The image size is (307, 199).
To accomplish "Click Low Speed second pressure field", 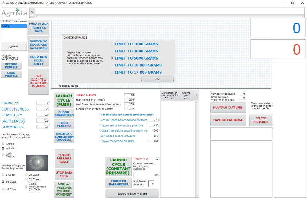I will (154, 136).
